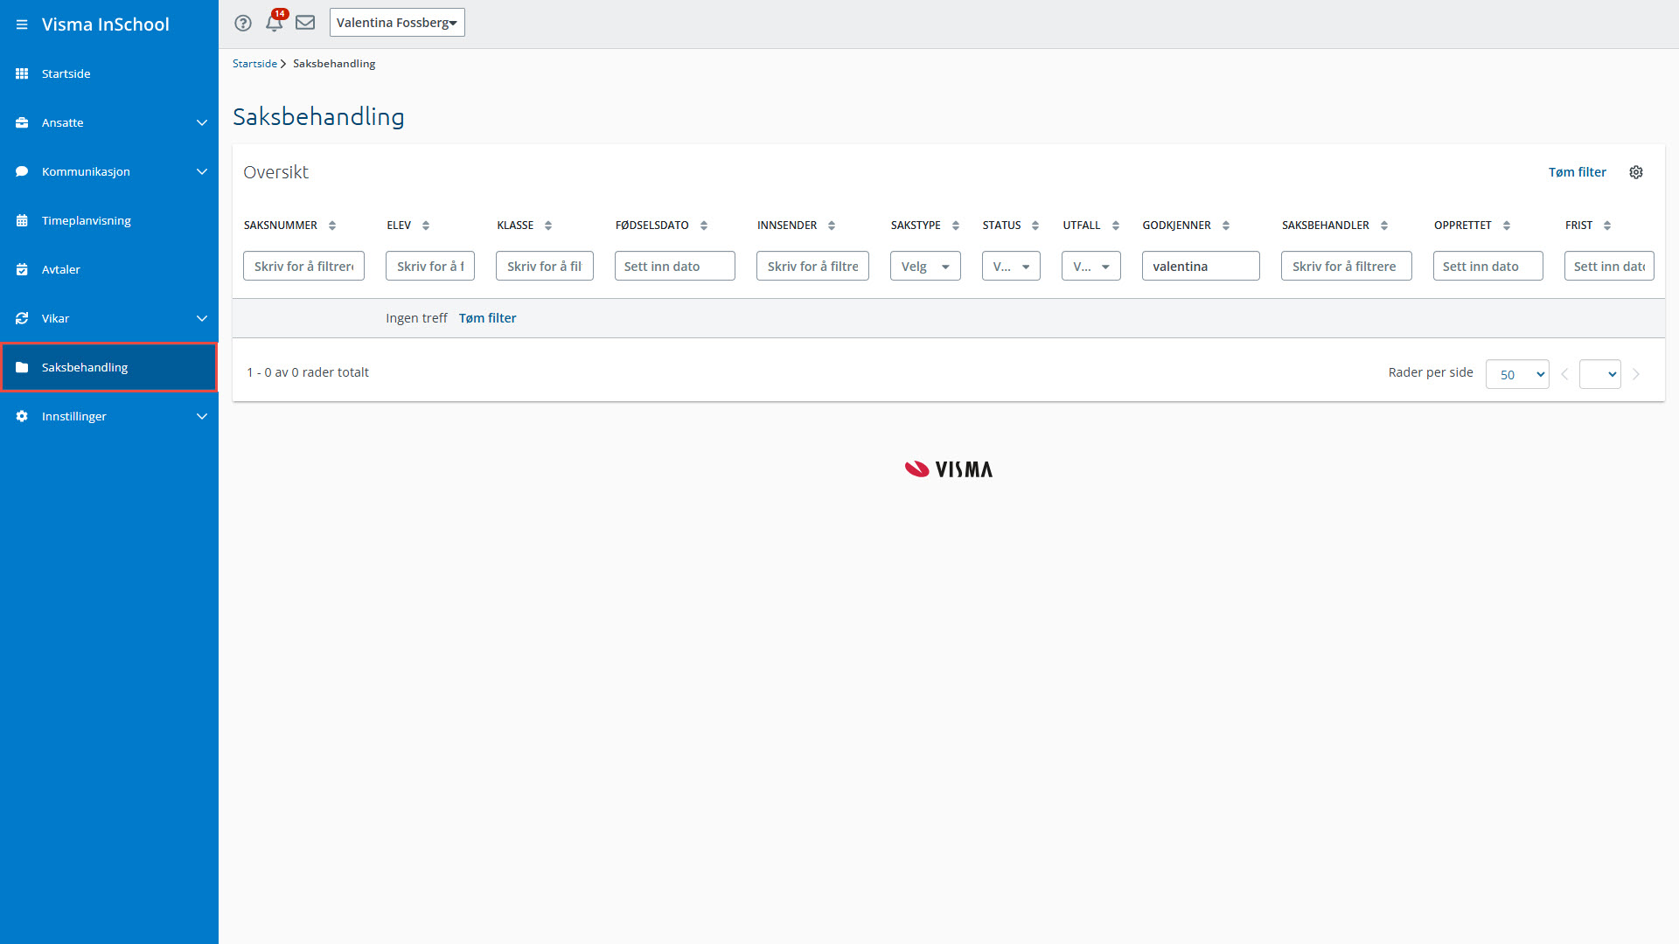Click Startside breadcrumb link

pos(254,64)
